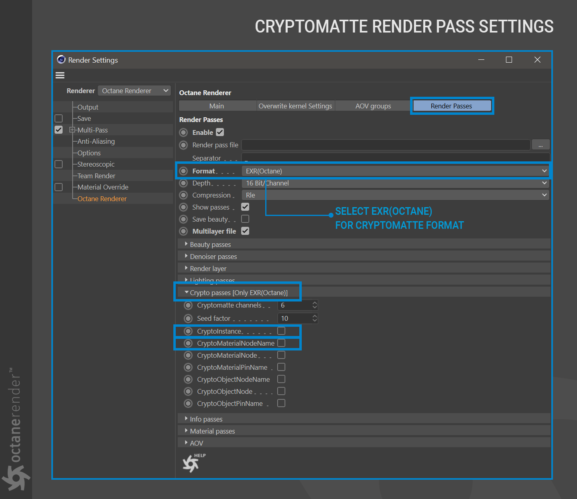Open the Format dropdown set to EXR(Octane)
The width and height of the screenshot is (577, 499).
[x=396, y=171]
